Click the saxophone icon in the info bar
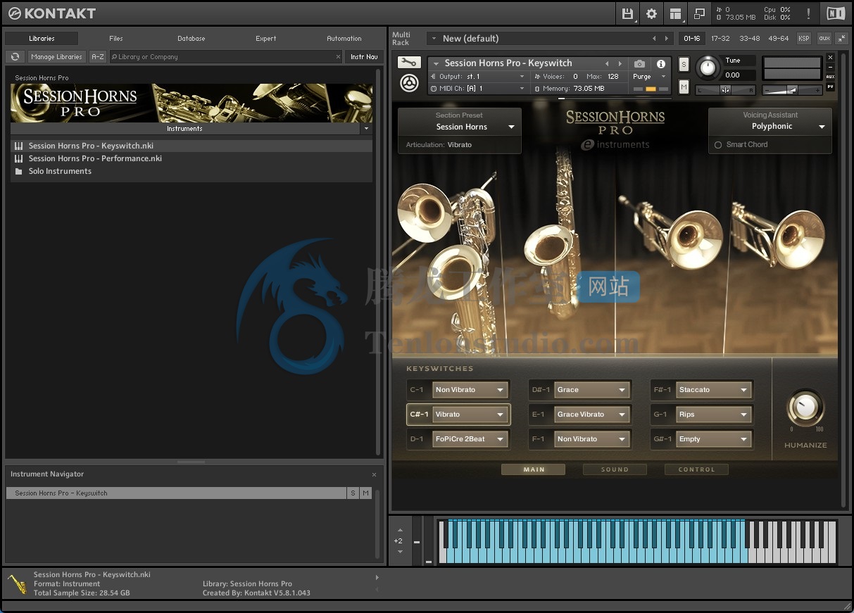Image resolution: width=854 pixels, height=613 pixels. pyautogui.click(x=17, y=584)
